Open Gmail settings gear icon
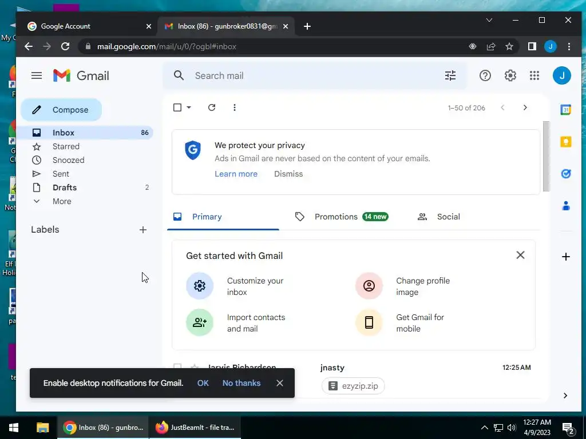The height and width of the screenshot is (439, 586). coord(510,76)
